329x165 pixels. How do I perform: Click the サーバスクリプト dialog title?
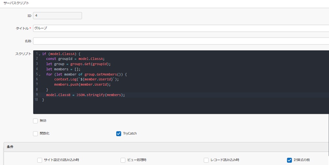point(16,3)
